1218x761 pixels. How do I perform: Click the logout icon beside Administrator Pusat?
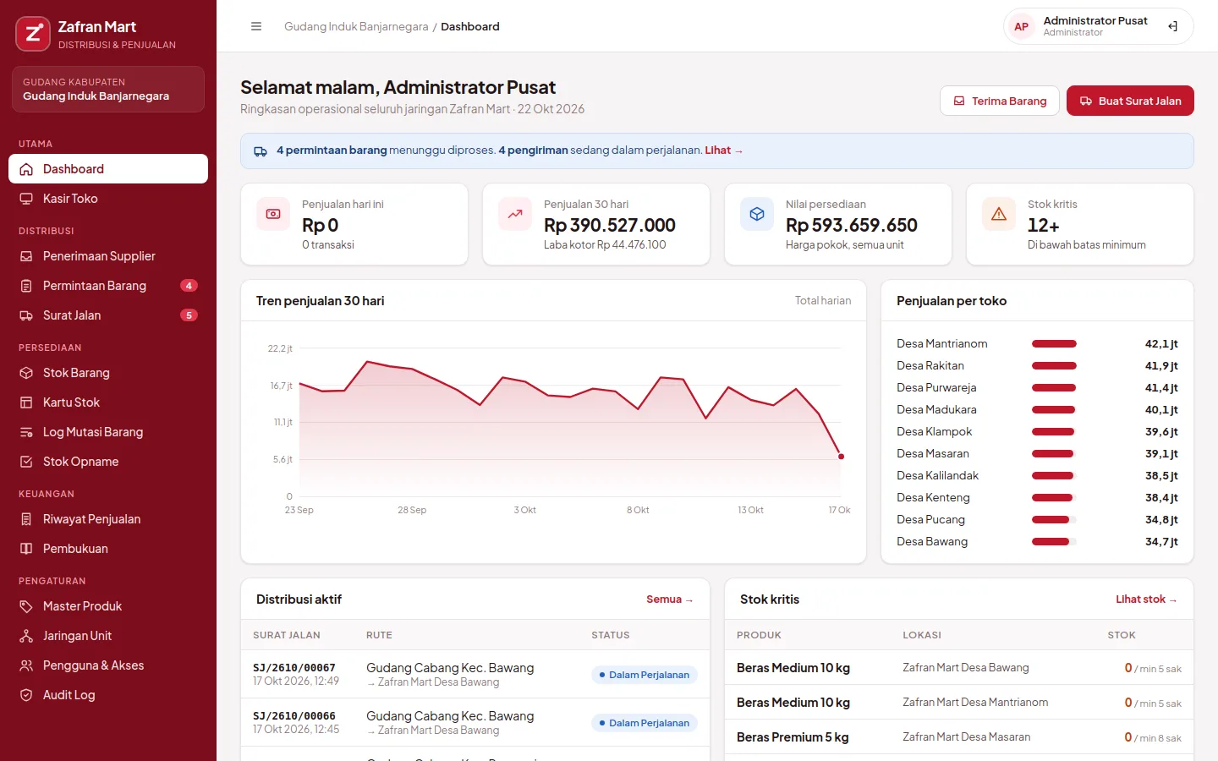[x=1172, y=26]
